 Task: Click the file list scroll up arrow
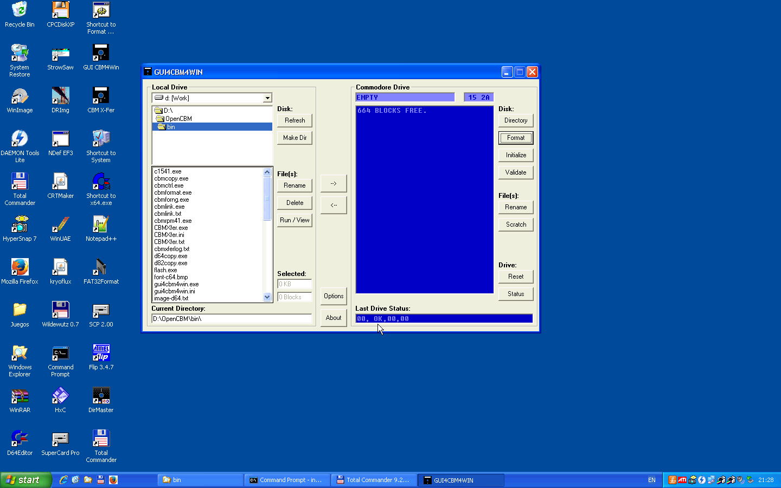267,172
